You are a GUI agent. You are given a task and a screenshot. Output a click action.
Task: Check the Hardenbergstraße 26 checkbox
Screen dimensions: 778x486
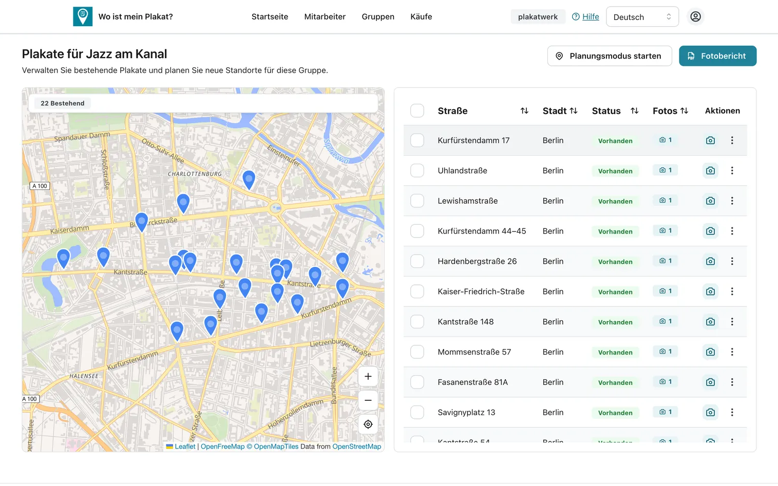[x=418, y=261]
